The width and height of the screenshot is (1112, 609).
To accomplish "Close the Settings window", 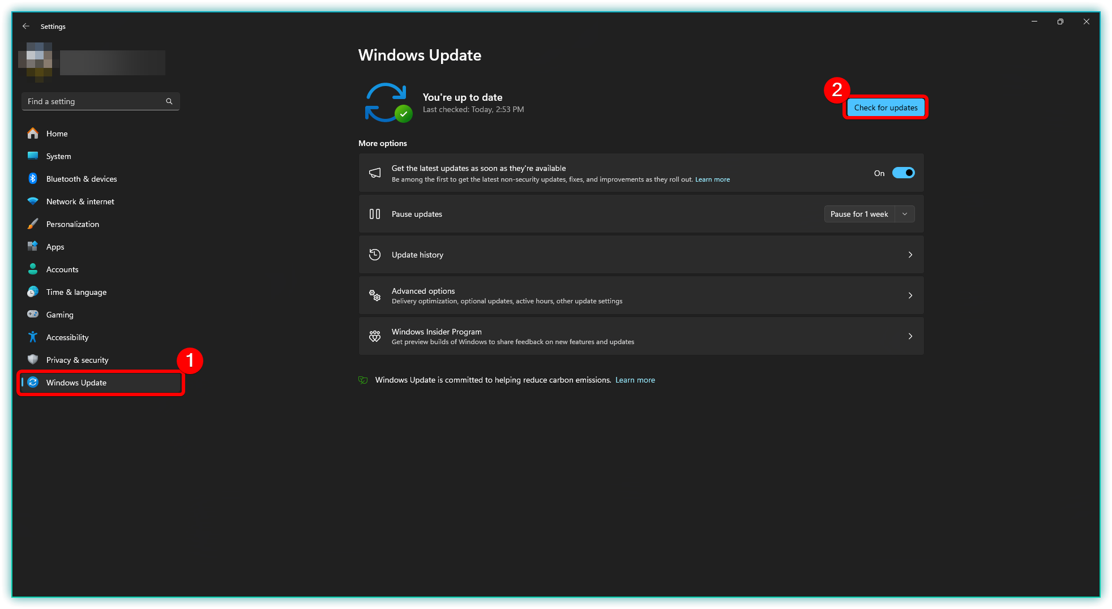I will [x=1087, y=22].
